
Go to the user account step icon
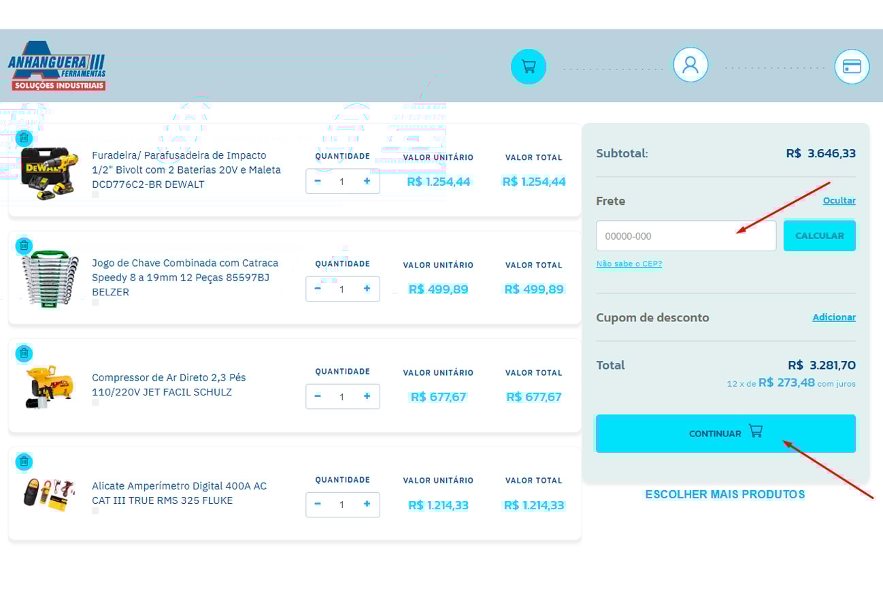[x=690, y=65]
